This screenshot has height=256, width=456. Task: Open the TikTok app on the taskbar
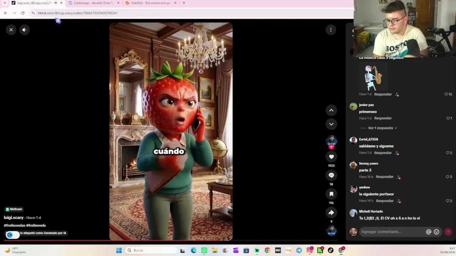(331, 250)
